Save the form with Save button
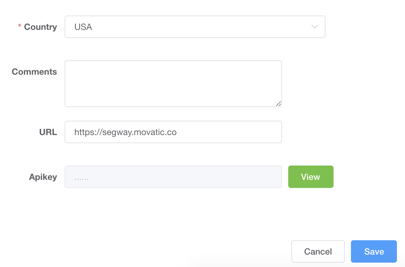The height and width of the screenshot is (267, 405). tap(374, 251)
